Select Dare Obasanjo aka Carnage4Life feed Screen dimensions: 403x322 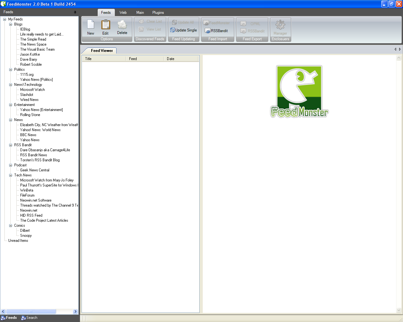click(x=45, y=150)
